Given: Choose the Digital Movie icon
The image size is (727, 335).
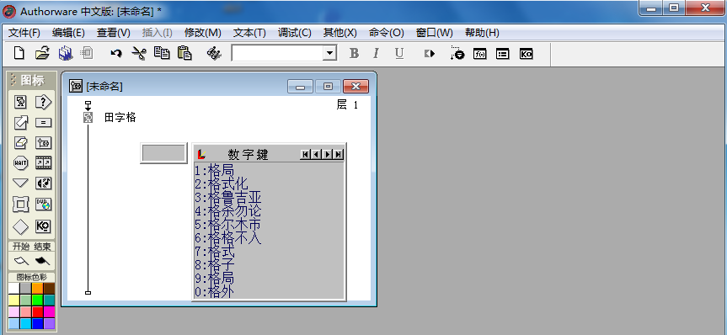Looking at the screenshot, I should [43, 163].
